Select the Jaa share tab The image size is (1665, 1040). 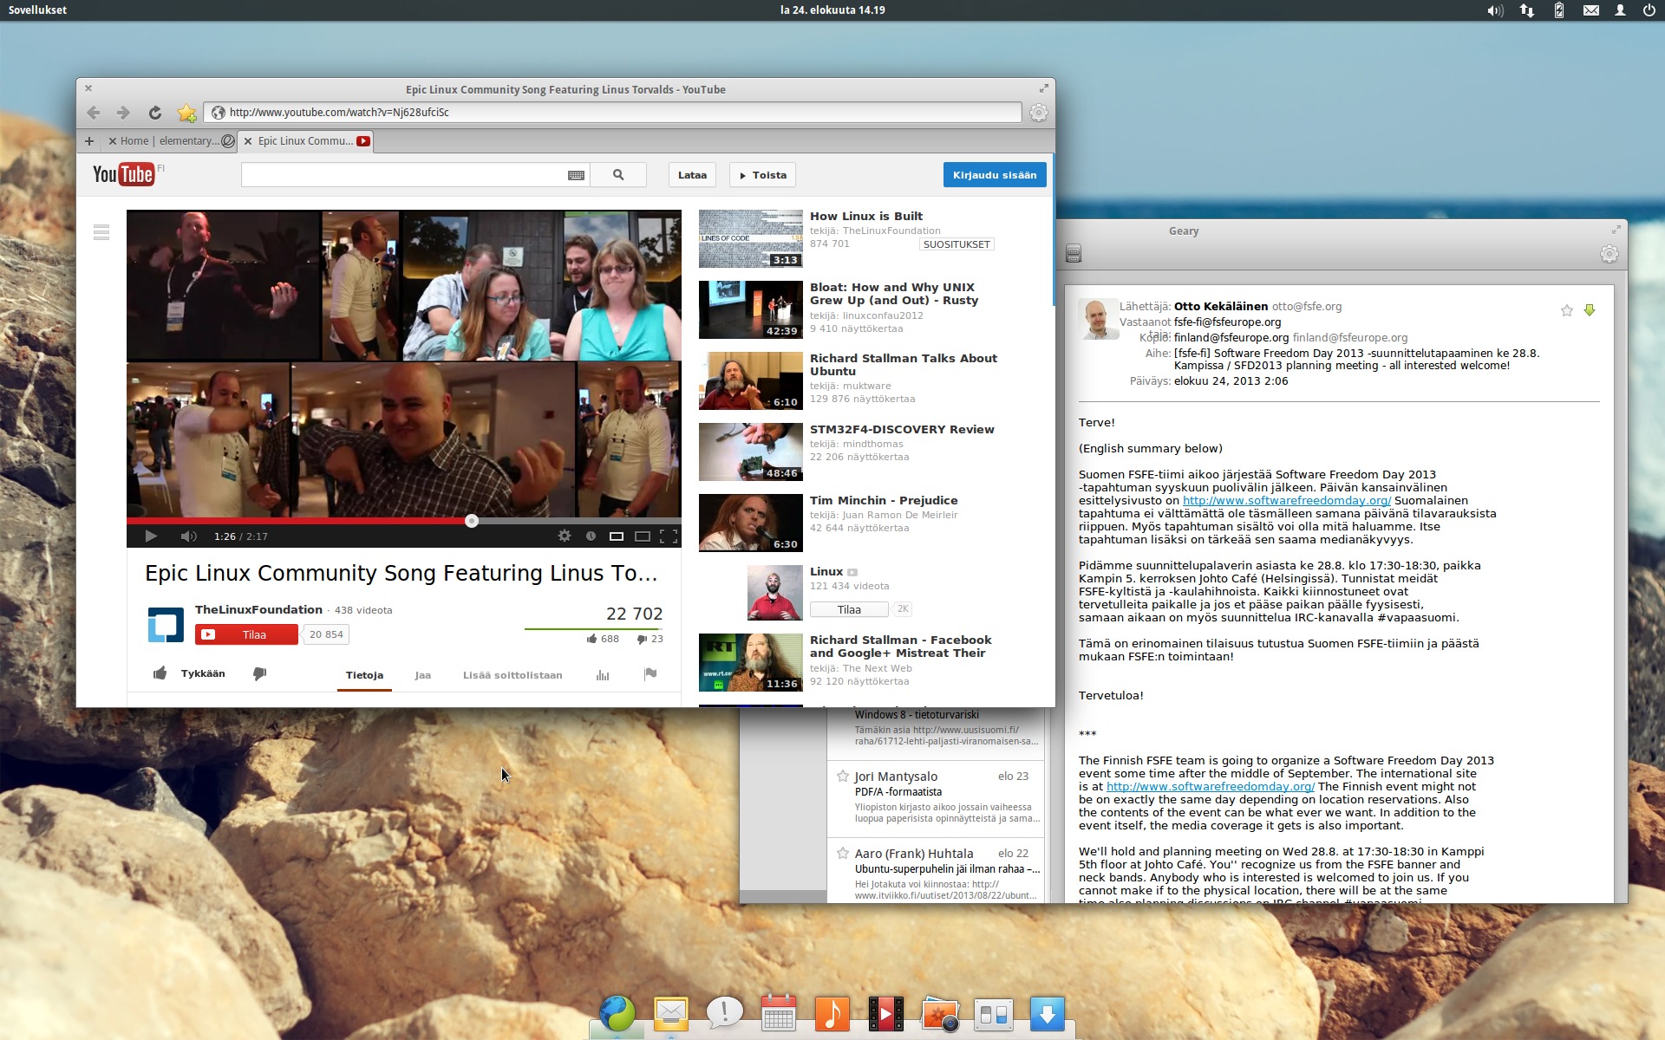pyautogui.click(x=423, y=675)
